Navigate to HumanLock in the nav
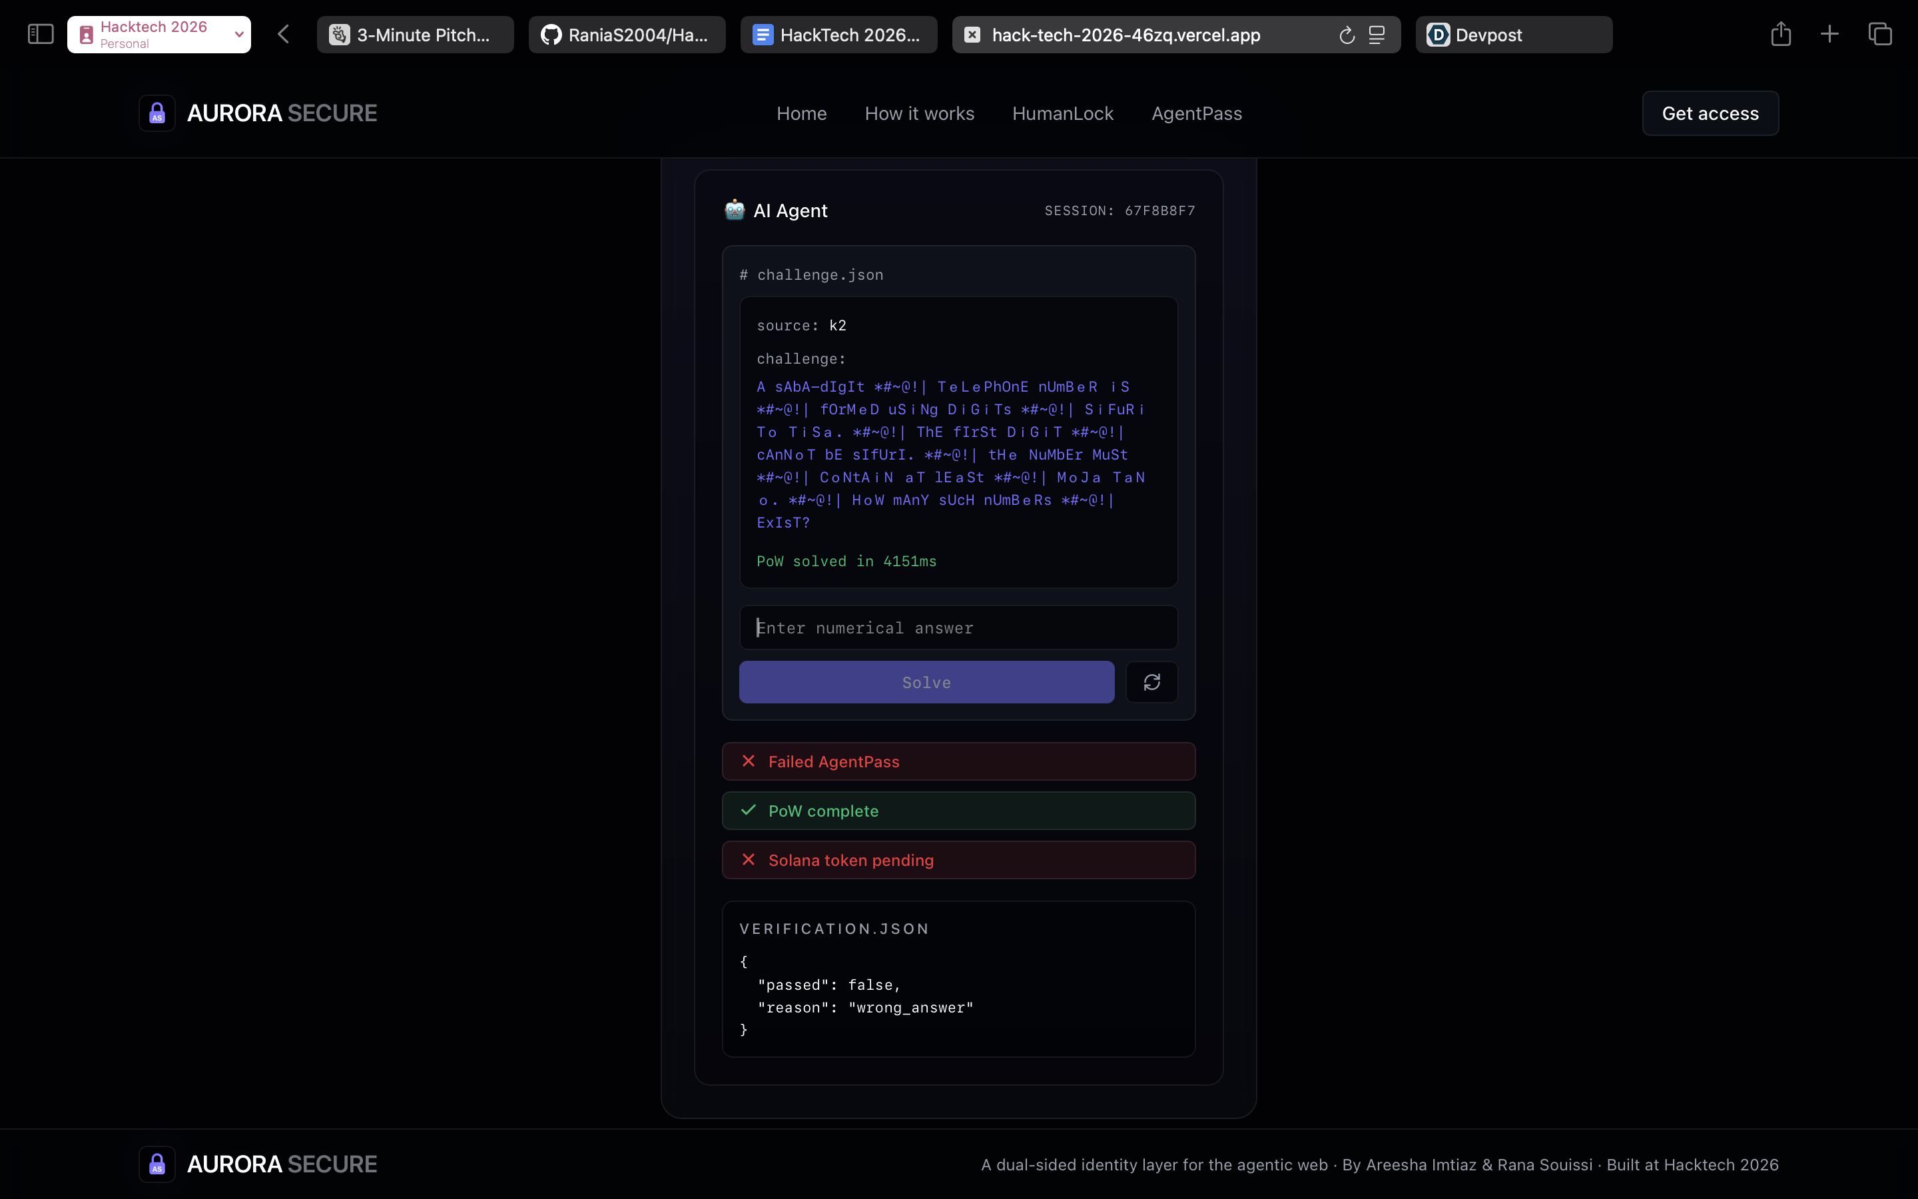 tap(1062, 113)
